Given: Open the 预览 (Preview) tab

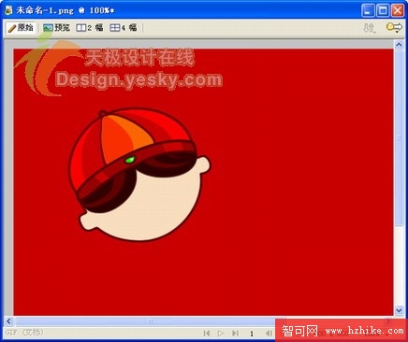Looking at the screenshot, I should pos(56,28).
